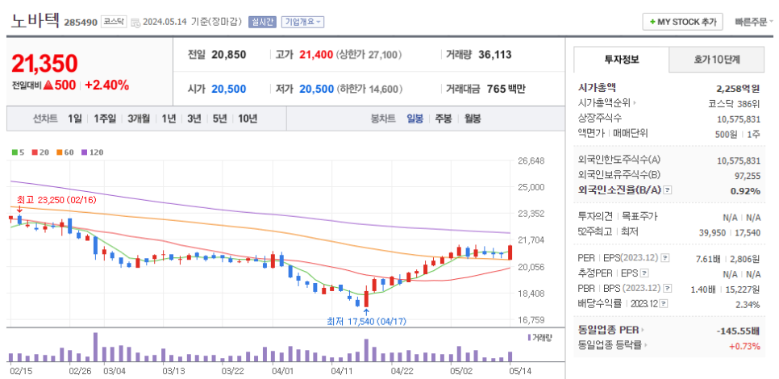Switch to the 투자정보 tab

(x=622, y=60)
